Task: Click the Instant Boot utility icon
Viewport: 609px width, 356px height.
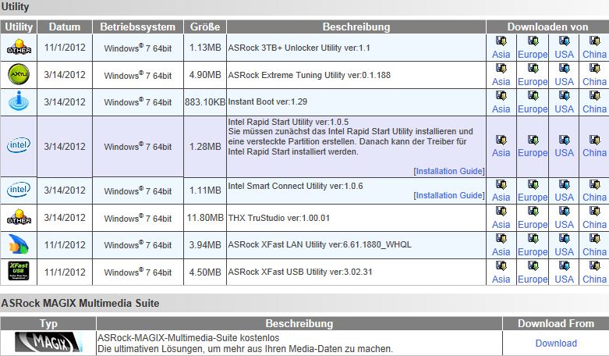Action: (x=19, y=101)
